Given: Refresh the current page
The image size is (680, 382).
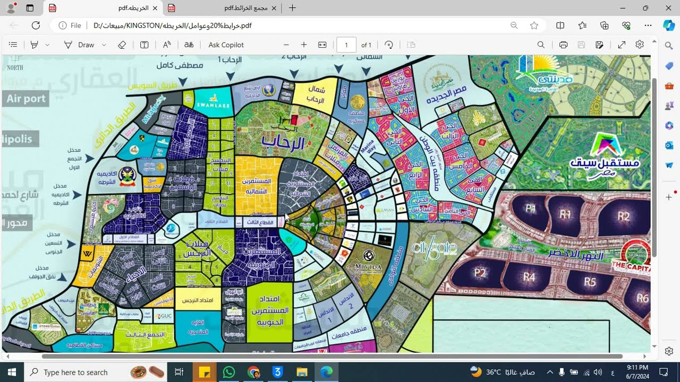Looking at the screenshot, I should 36,25.
